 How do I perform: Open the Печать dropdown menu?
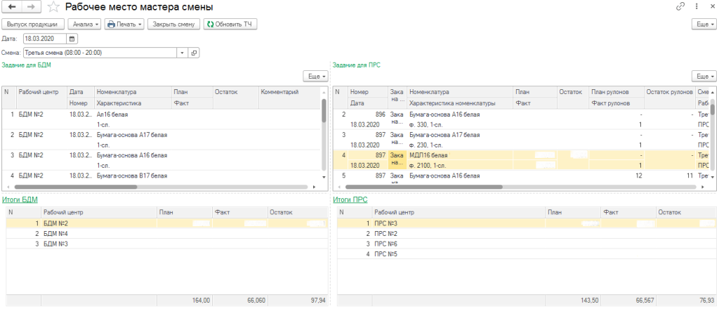[x=125, y=25]
